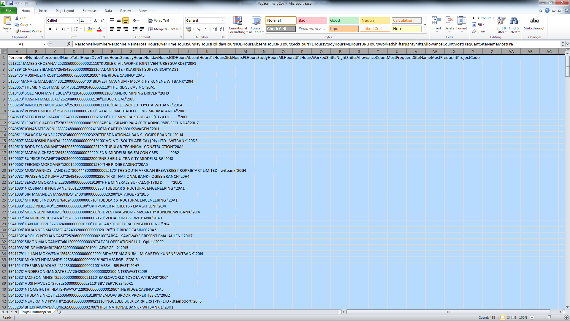This screenshot has height=321, width=570.
Task: Open the Borders dropdown arrow
Action: click(81, 29)
